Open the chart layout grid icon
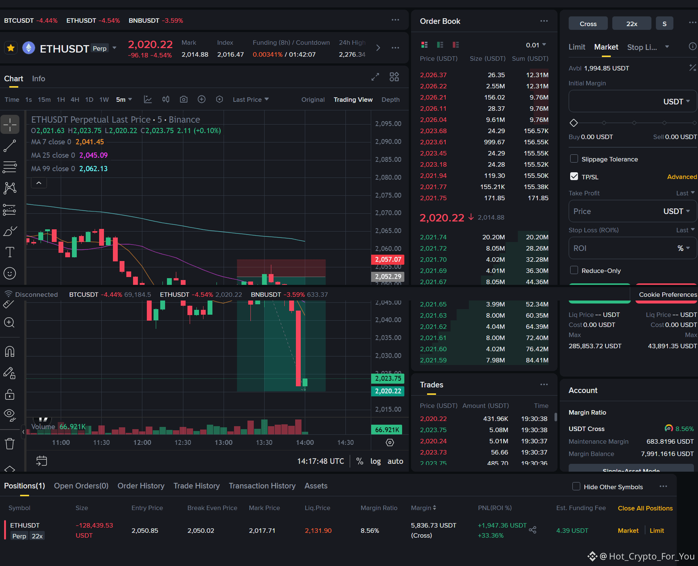698x566 pixels. pos(394,77)
